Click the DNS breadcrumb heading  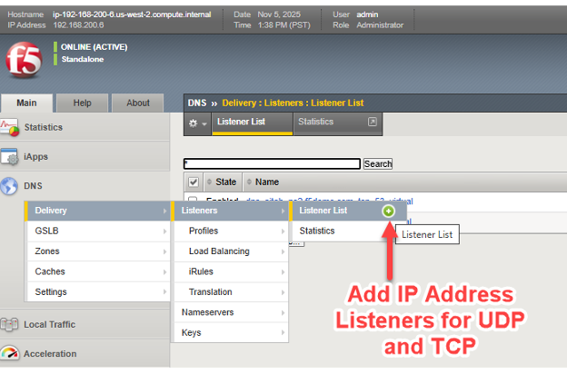tap(197, 103)
